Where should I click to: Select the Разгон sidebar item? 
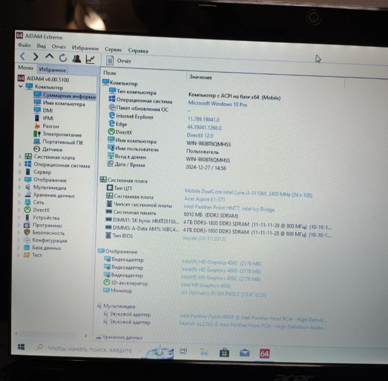tap(52, 126)
